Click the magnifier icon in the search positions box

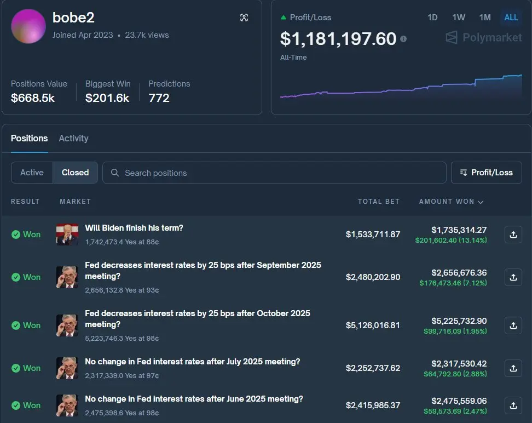(115, 173)
